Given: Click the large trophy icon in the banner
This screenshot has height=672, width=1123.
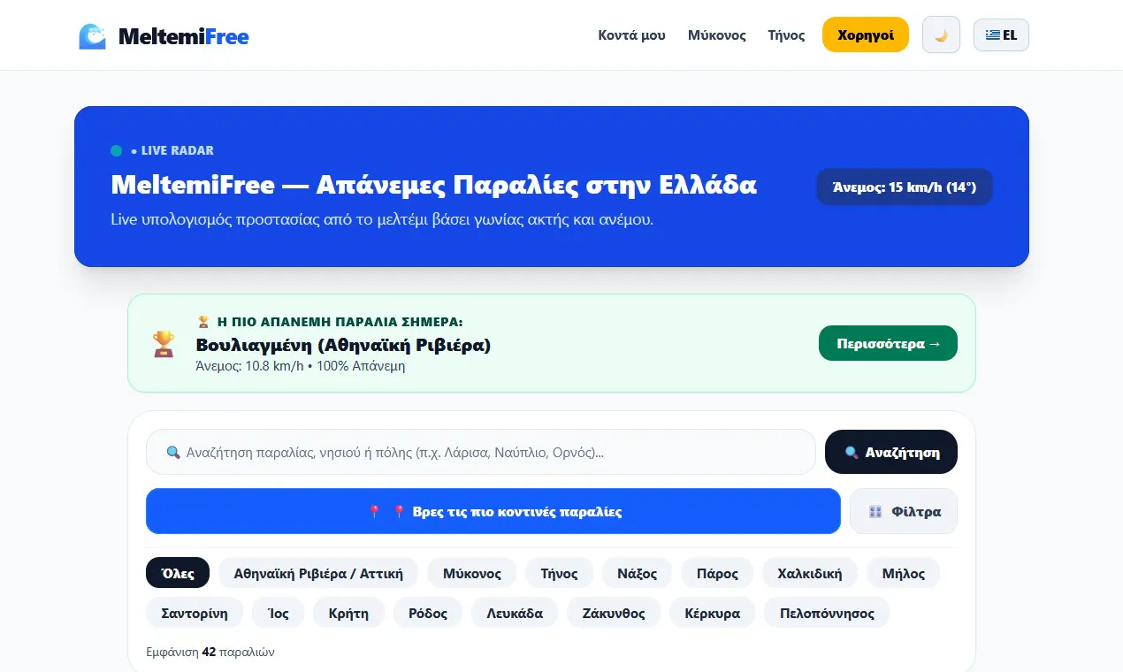Looking at the screenshot, I should [x=163, y=343].
